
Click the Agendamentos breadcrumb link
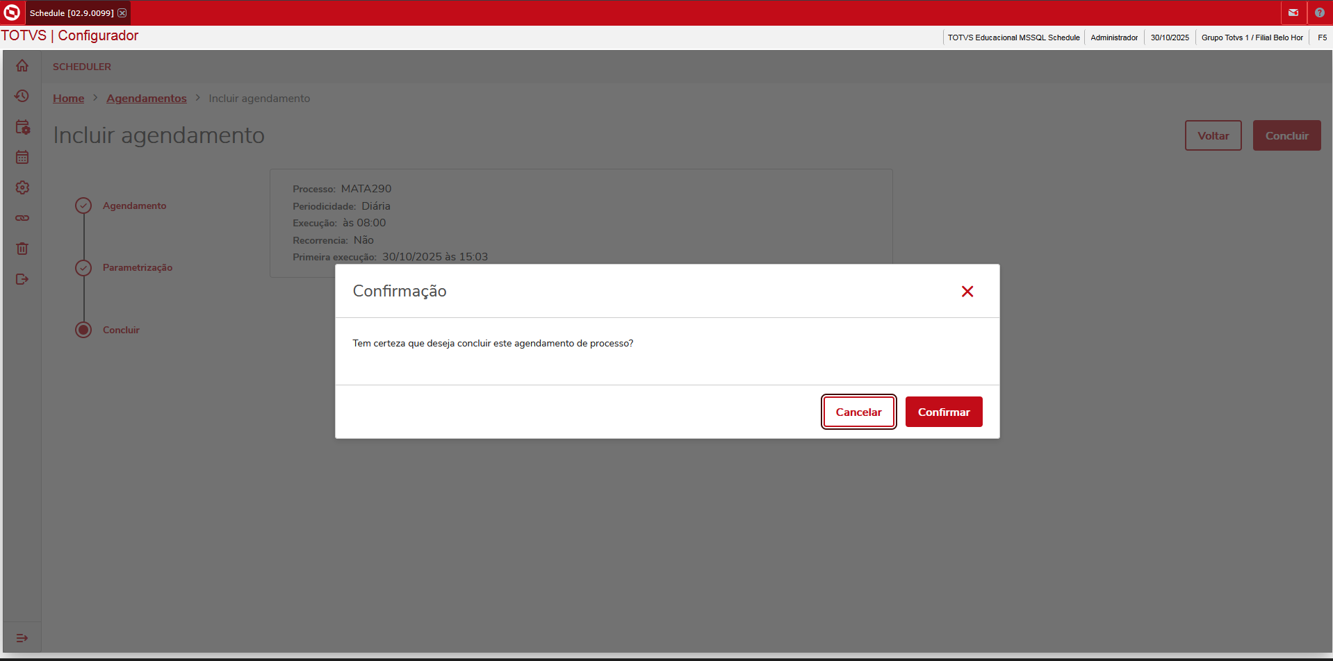click(x=147, y=99)
